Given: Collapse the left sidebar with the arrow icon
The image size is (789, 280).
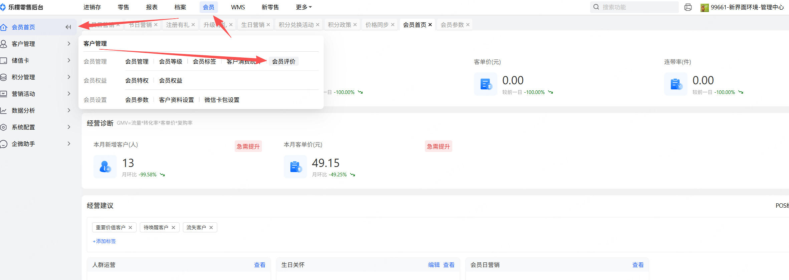Looking at the screenshot, I should (68, 27).
